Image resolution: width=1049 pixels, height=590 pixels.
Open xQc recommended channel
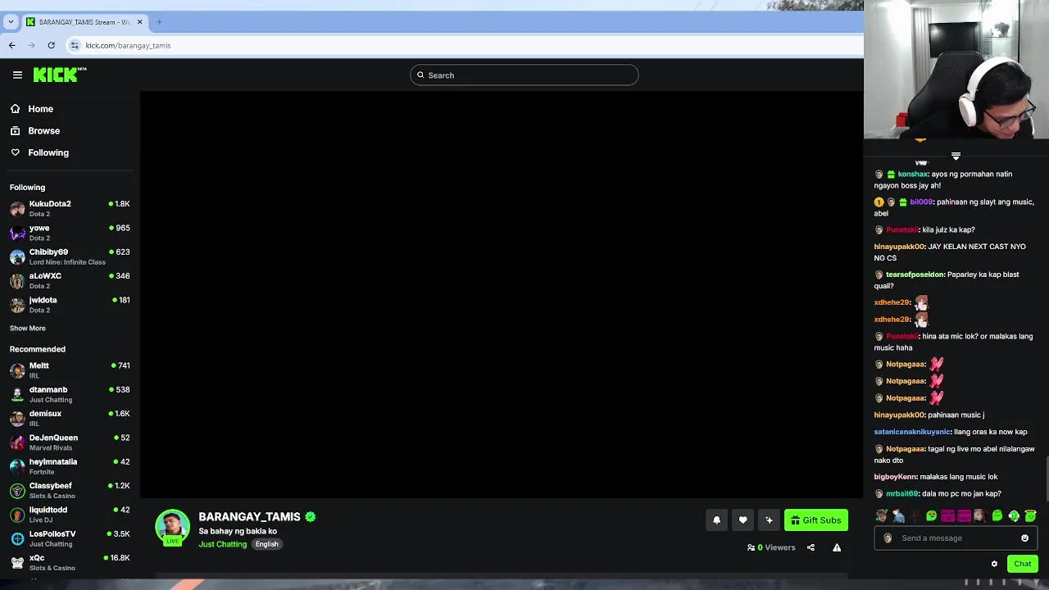(x=70, y=562)
